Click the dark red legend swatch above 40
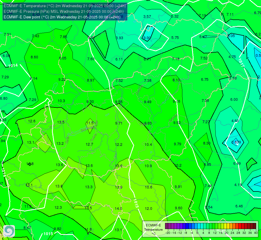 pyautogui.click(x=255, y=226)
